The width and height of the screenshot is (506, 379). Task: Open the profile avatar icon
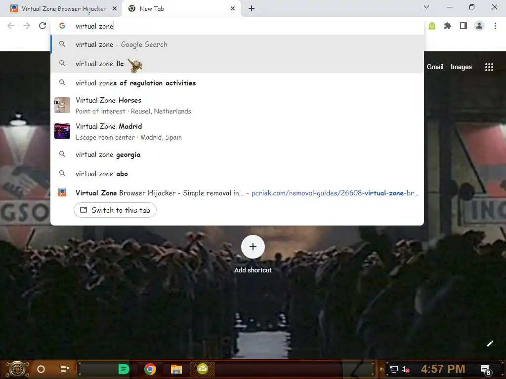coord(479,26)
